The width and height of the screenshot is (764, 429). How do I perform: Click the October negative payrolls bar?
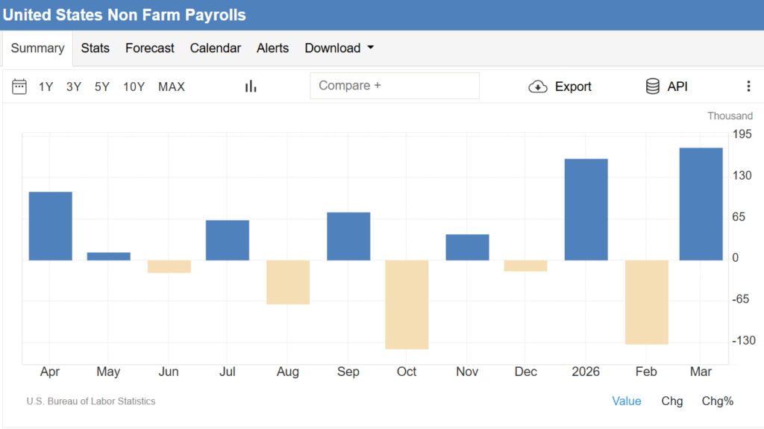point(407,304)
